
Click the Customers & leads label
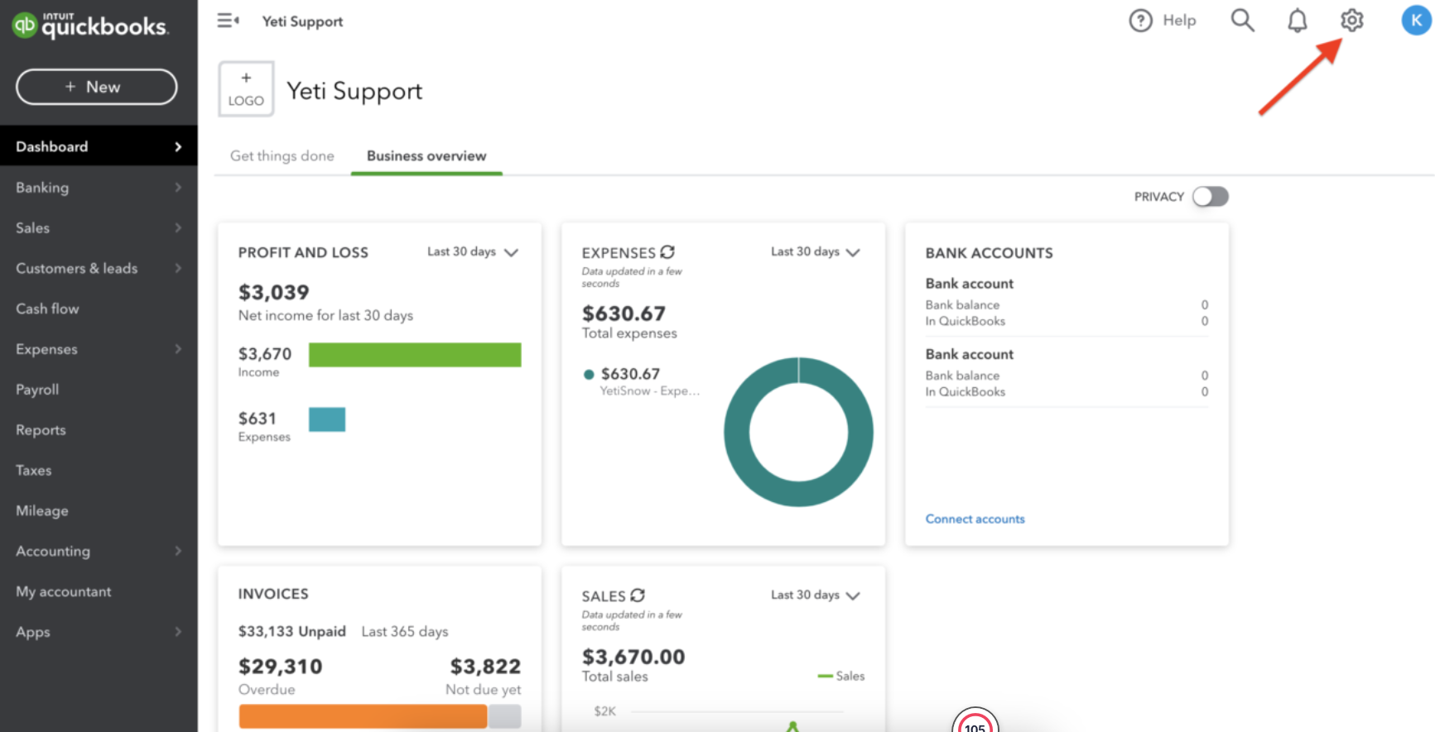tap(76, 268)
